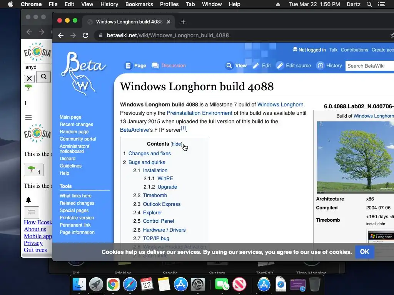This screenshot has height=295, width=394.
Task: Open Chrome's Bookmarks menu
Action: click(x=139, y=4)
